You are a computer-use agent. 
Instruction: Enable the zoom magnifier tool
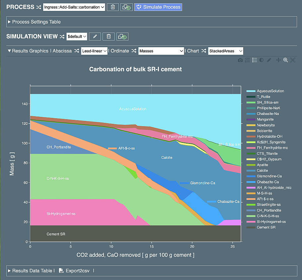tap(286, 60)
